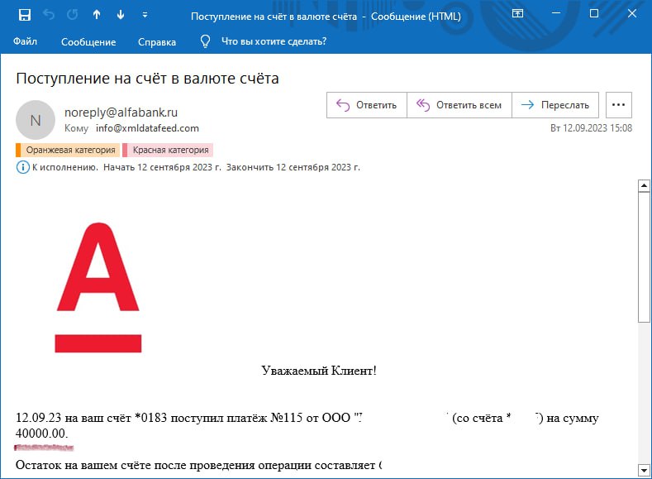
Task: Go to next item with down arrow
Action: pos(121,15)
